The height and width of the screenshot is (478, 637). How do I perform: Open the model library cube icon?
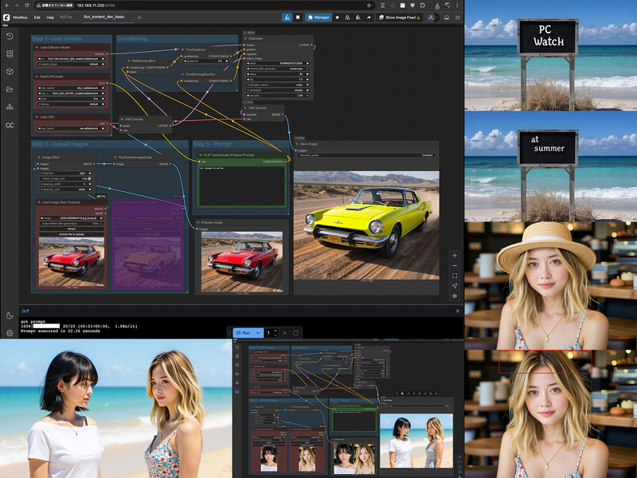pyautogui.click(x=10, y=72)
